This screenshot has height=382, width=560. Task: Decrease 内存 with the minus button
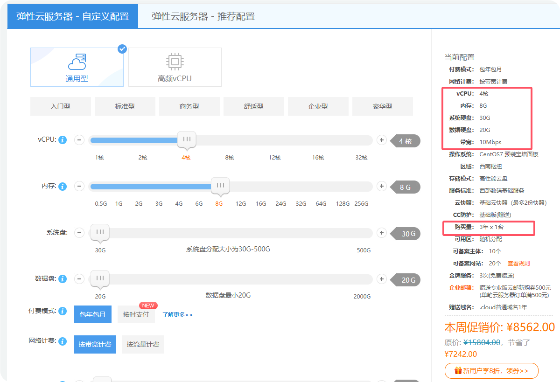click(79, 187)
